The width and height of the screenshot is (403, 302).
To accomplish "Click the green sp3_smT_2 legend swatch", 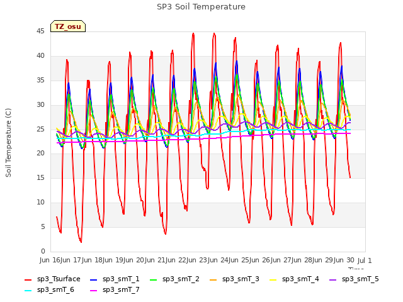I will coord(154,279).
